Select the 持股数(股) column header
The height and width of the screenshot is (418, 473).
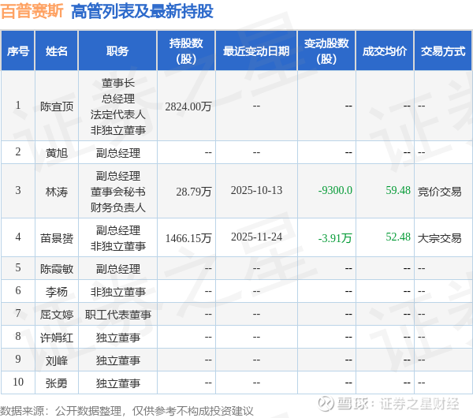186,51
